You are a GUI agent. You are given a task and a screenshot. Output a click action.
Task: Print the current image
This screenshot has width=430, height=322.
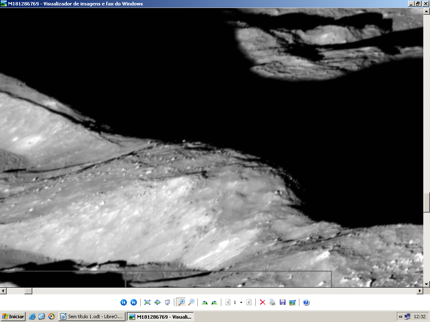[x=273, y=302]
